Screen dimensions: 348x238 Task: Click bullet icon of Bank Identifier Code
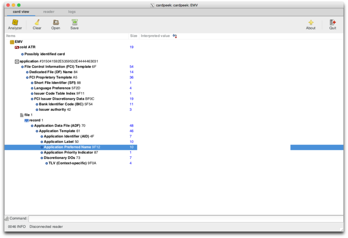pos(37,104)
